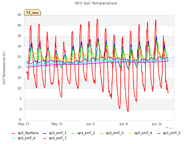The width and height of the screenshot is (192, 144).
Task: Click the yellow sp3_smT_4 legend swatch
Action: (x=130, y=133)
